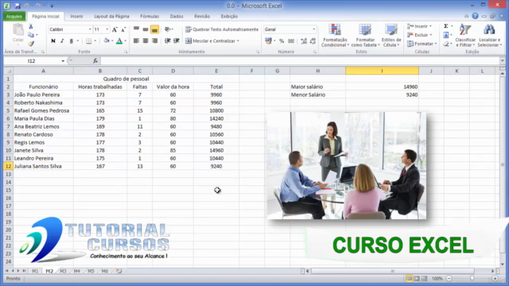509x286 pixels.
Task: Increase decimal places
Action: click(304, 41)
